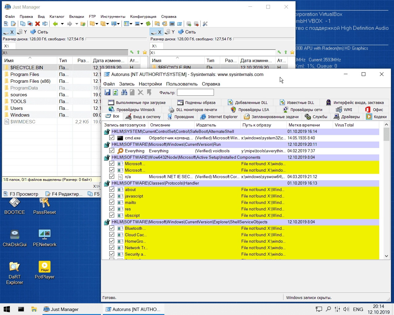Click the green Refresh arrows icon in Just Manager
Screen dimensions: 394x315
tap(148, 24)
